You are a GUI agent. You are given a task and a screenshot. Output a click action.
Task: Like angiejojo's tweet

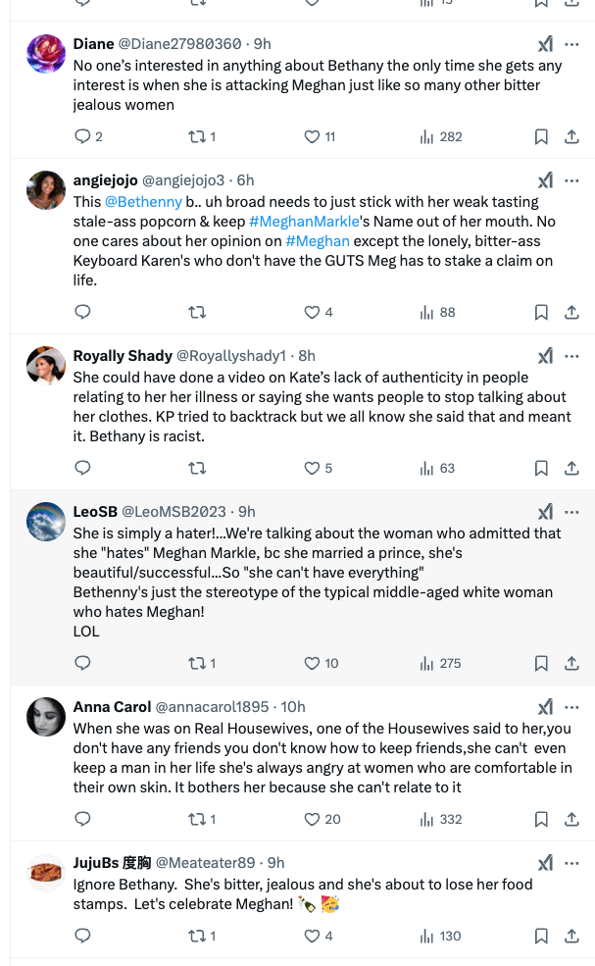(312, 313)
